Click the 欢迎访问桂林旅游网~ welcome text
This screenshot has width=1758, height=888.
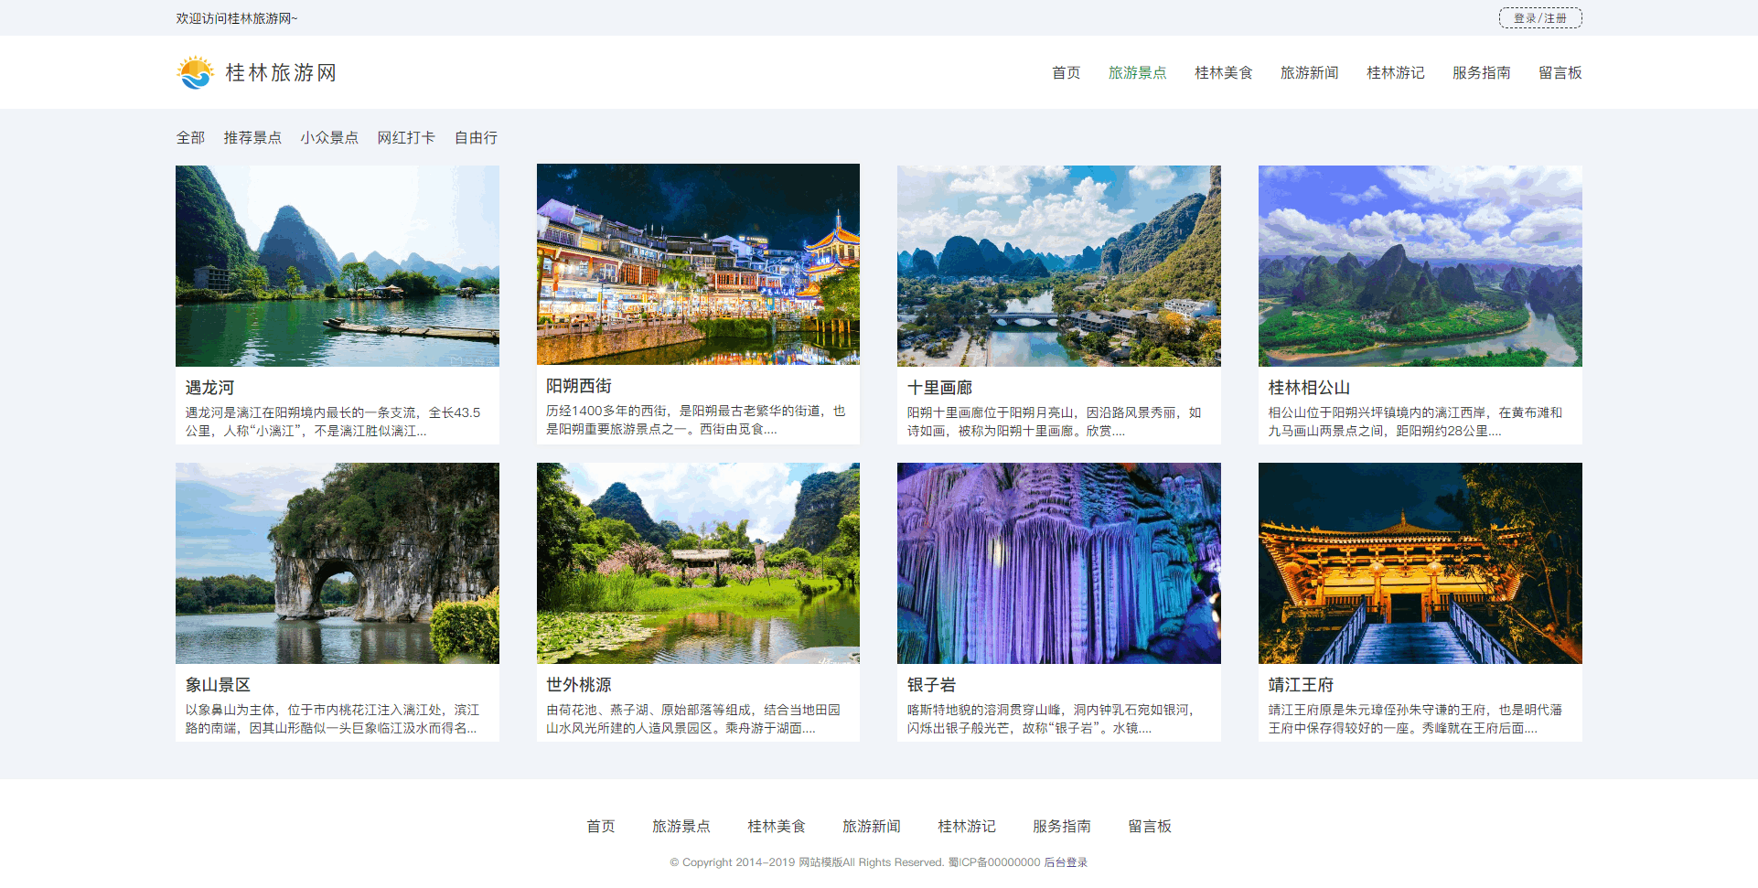pos(237,18)
